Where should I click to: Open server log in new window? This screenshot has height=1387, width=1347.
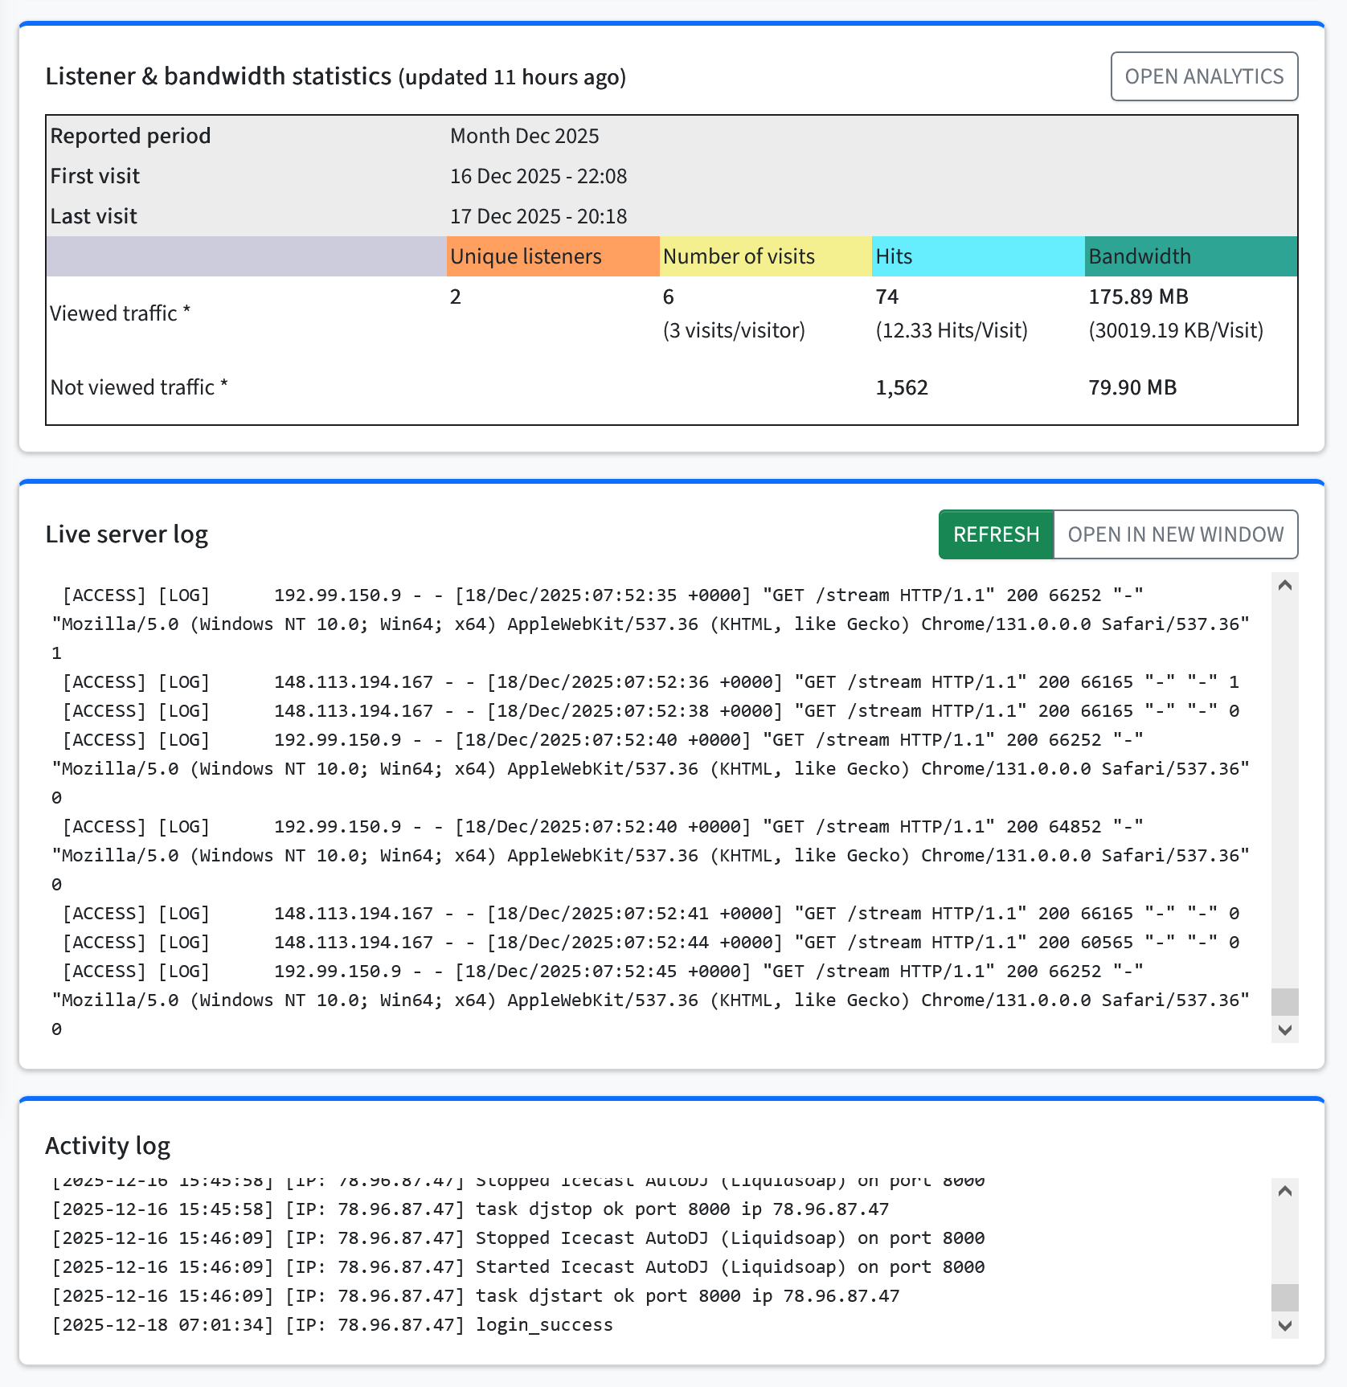[x=1176, y=534]
